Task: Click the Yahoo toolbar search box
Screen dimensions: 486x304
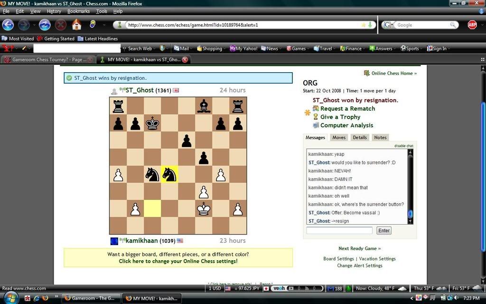Action: (x=77, y=48)
